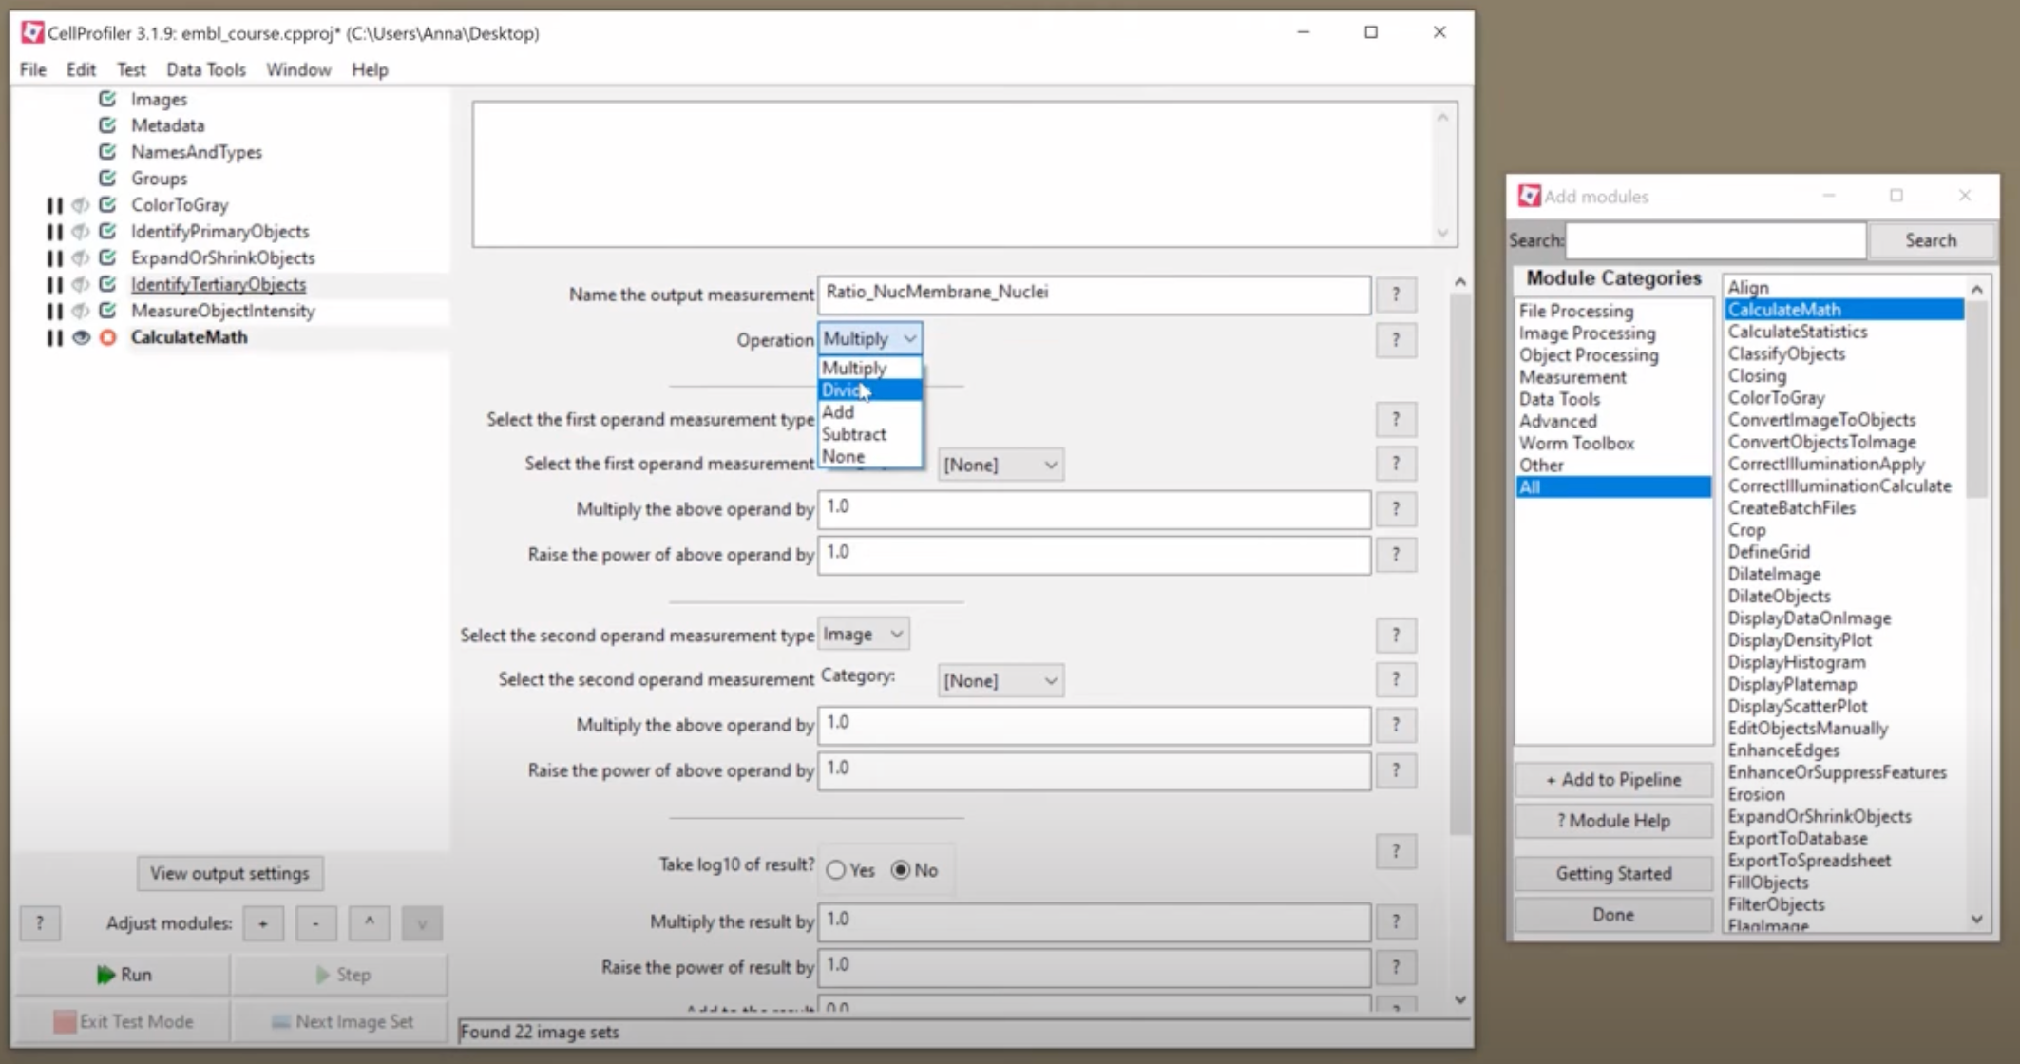Click the plus button to add a module
Screen dimensions: 2020x1064
pos(263,923)
